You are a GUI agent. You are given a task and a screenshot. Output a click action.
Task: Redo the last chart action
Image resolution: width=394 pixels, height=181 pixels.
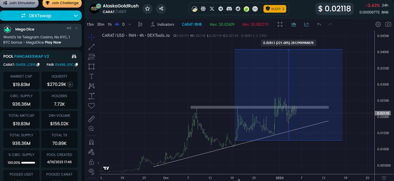(x=330, y=24)
